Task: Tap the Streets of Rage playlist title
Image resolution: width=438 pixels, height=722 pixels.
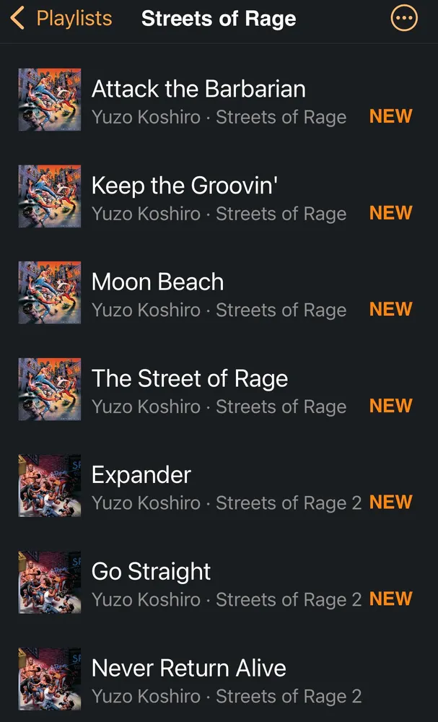Action: [x=219, y=19]
